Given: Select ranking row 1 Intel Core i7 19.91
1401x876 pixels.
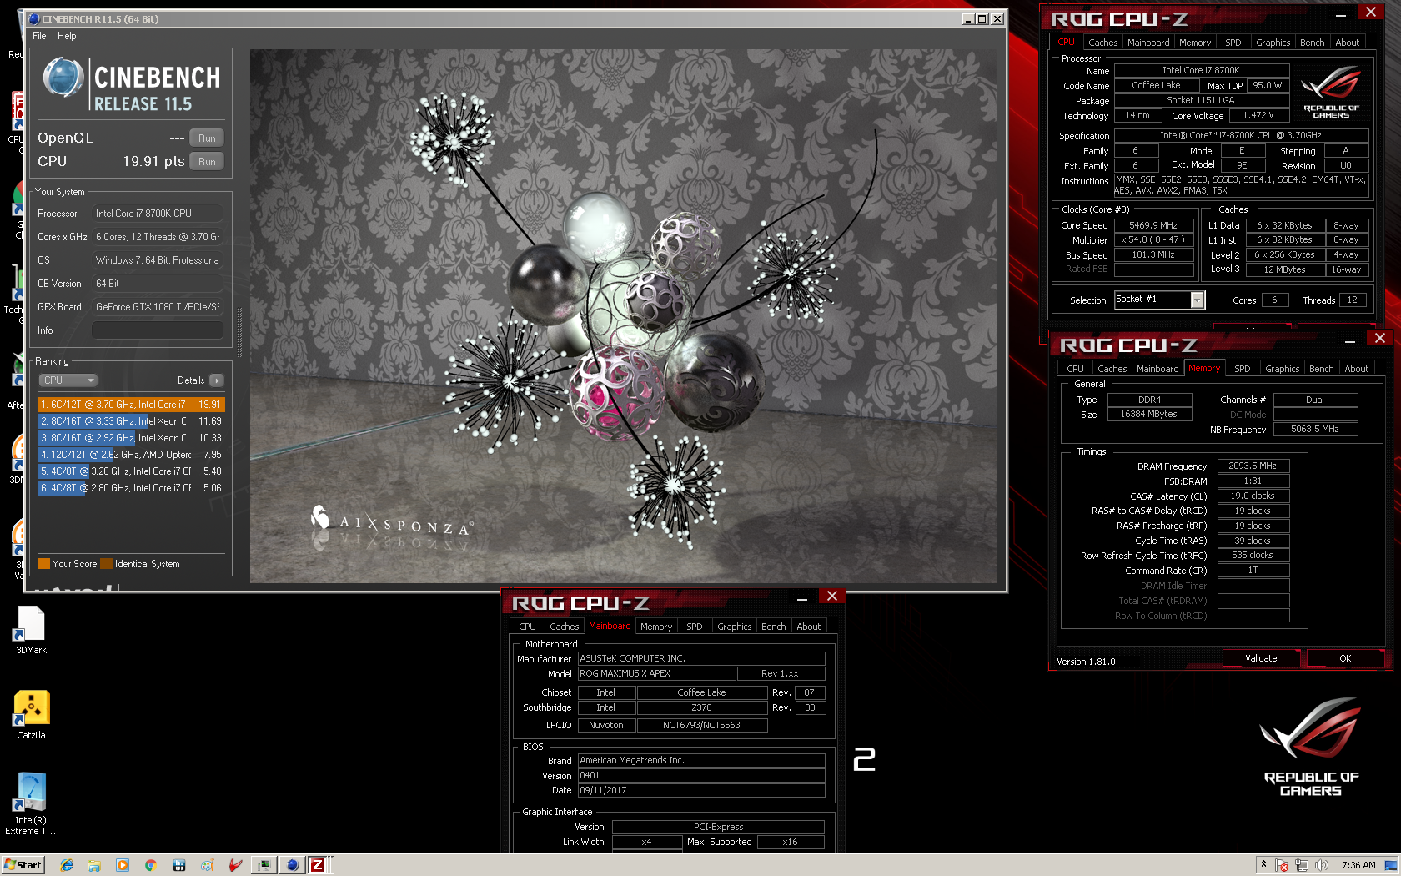Looking at the screenshot, I should coord(131,405).
